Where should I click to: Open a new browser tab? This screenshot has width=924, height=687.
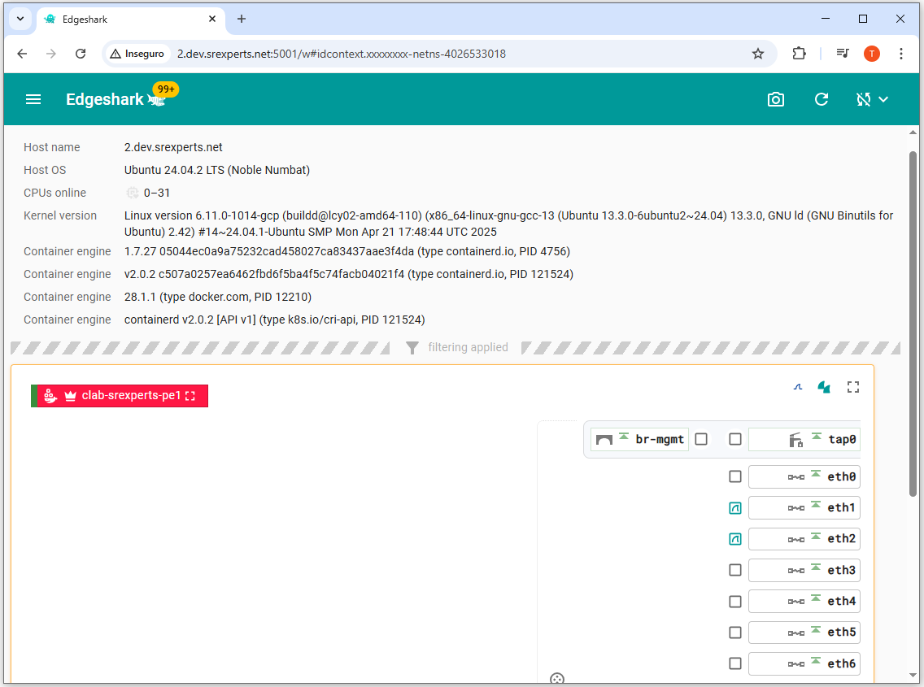pyautogui.click(x=242, y=19)
